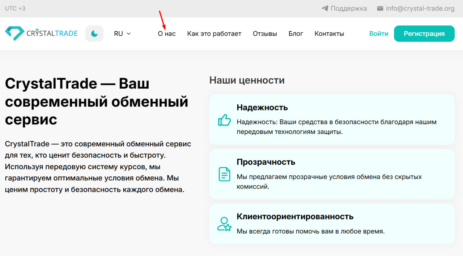The width and height of the screenshot is (463, 256).
Task: Open the "Отзывы" reviews page
Action: click(x=265, y=34)
